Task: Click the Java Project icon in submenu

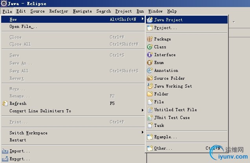Action: (150, 19)
